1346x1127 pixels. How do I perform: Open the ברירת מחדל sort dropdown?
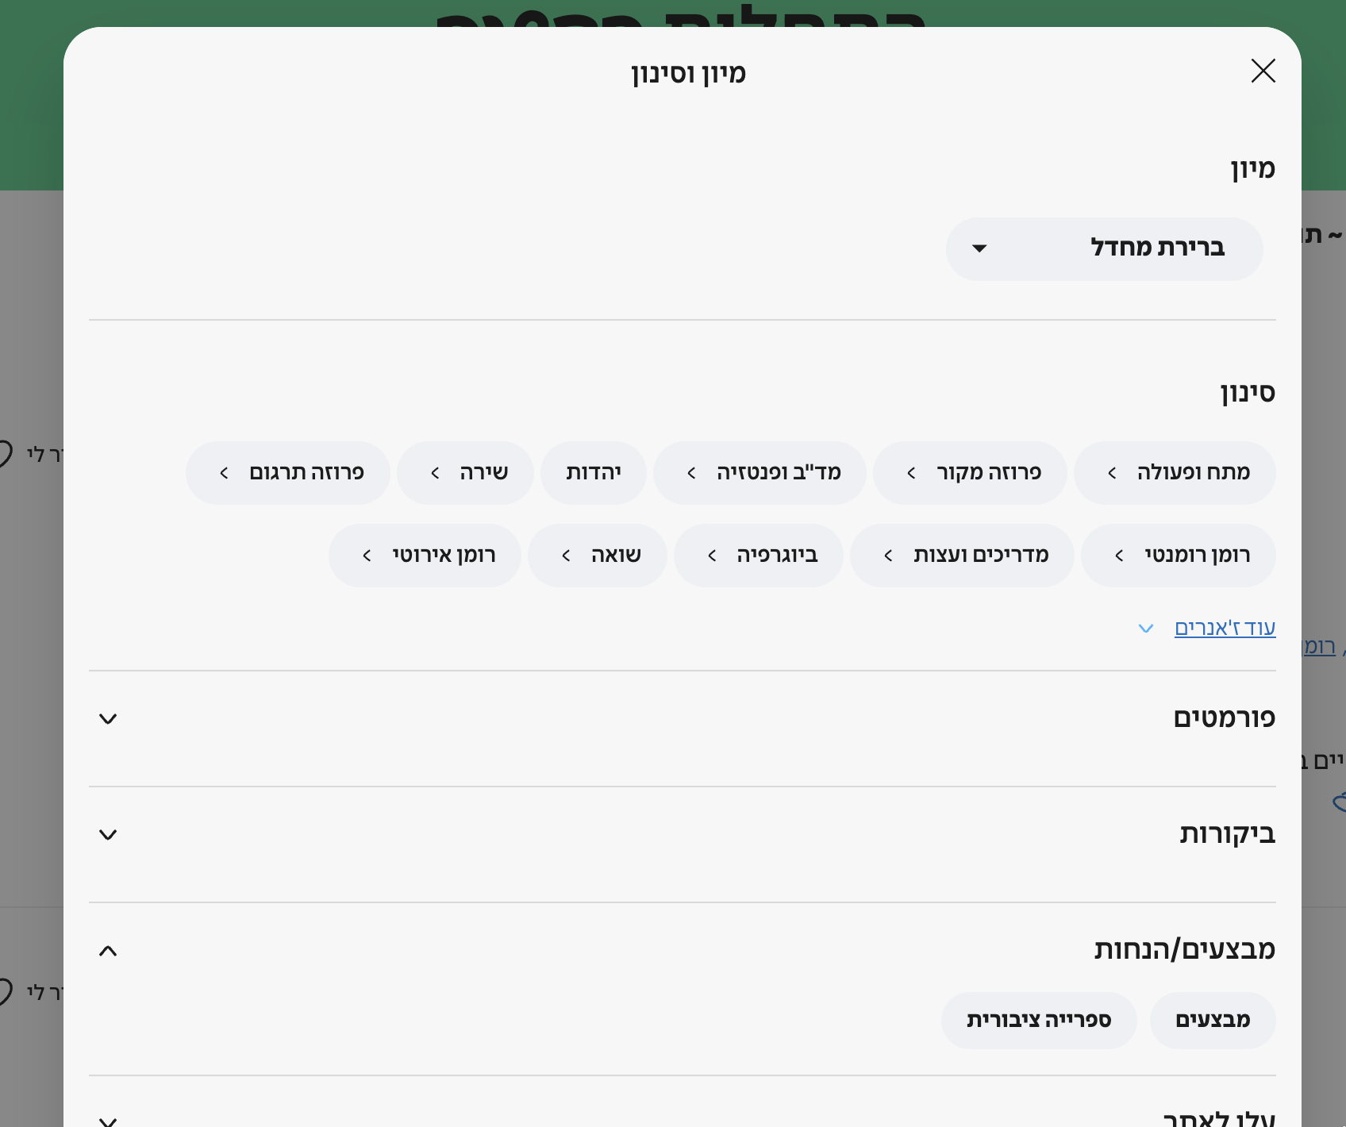[x=1104, y=248]
